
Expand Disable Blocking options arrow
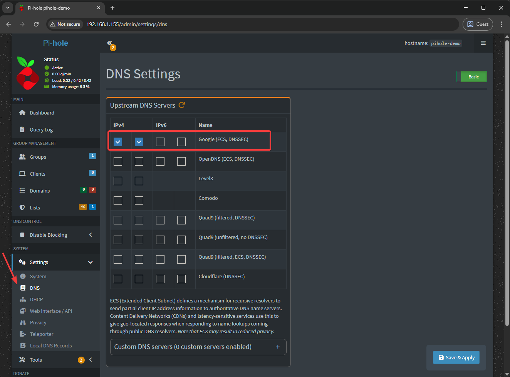pyautogui.click(x=91, y=235)
